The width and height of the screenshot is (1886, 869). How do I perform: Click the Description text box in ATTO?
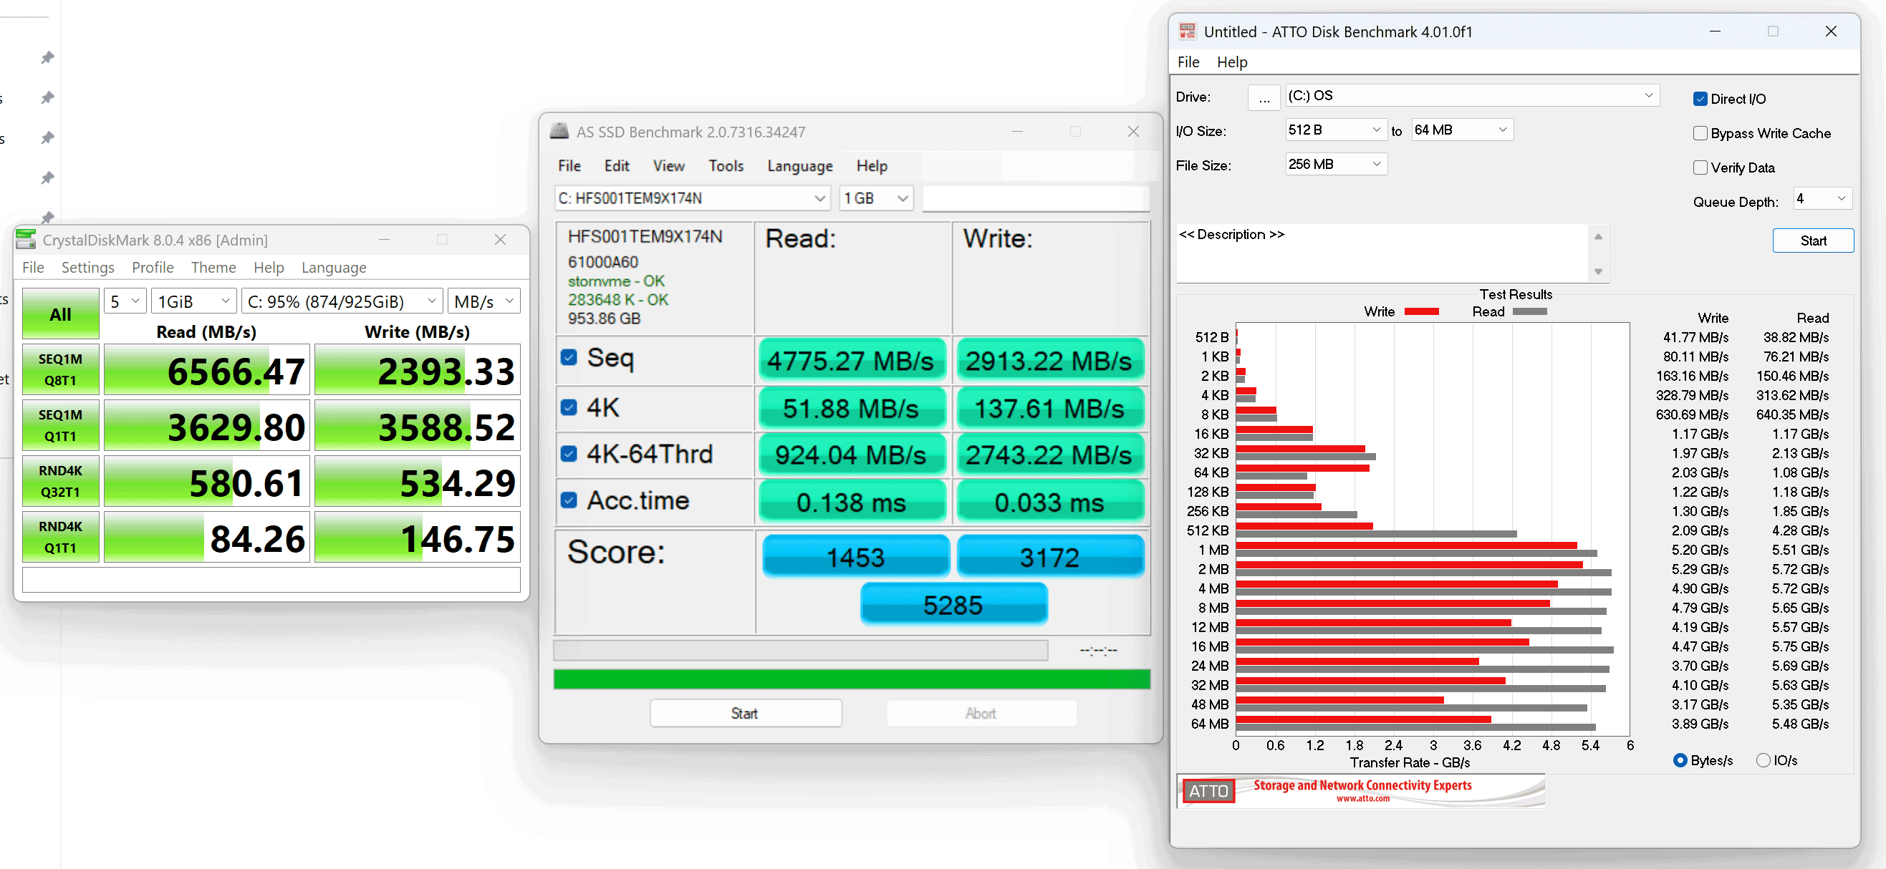[1384, 253]
